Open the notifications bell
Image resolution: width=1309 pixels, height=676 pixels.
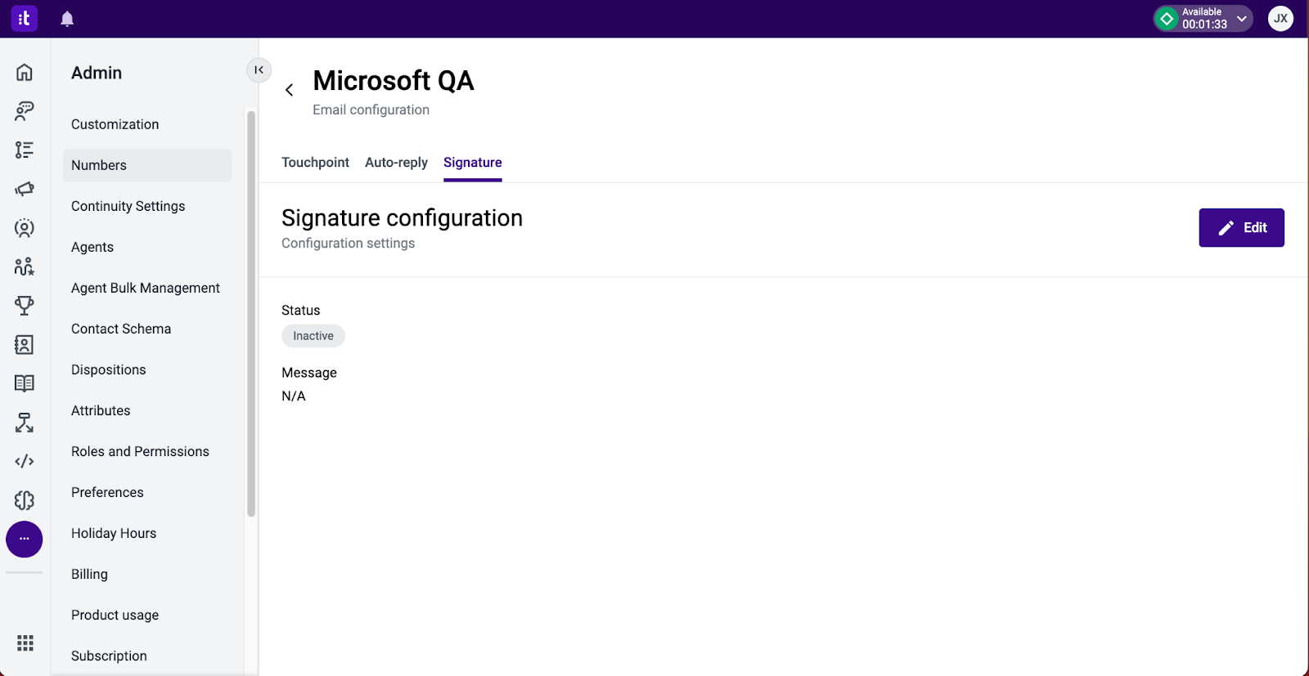pyautogui.click(x=67, y=19)
